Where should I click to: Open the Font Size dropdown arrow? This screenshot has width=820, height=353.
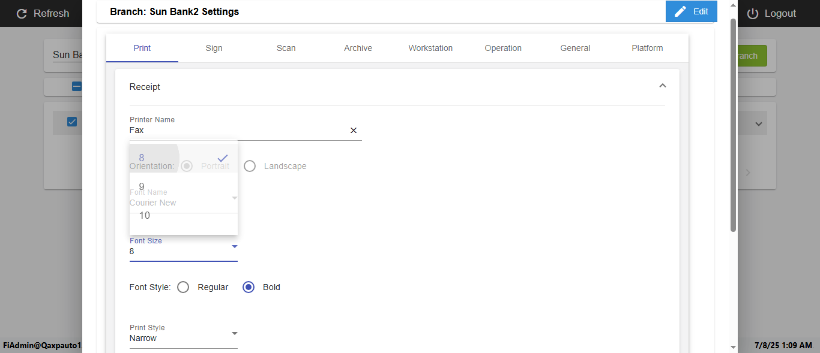235,246
